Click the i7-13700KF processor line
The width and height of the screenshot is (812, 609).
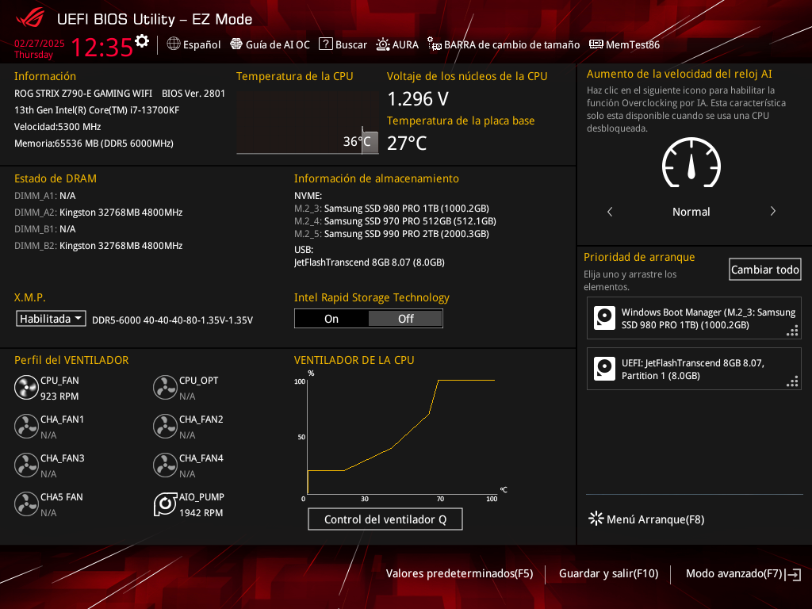point(97,109)
